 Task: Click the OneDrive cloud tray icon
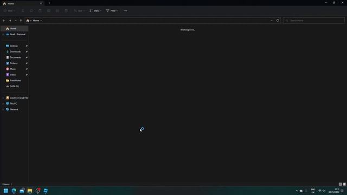(x=301, y=191)
